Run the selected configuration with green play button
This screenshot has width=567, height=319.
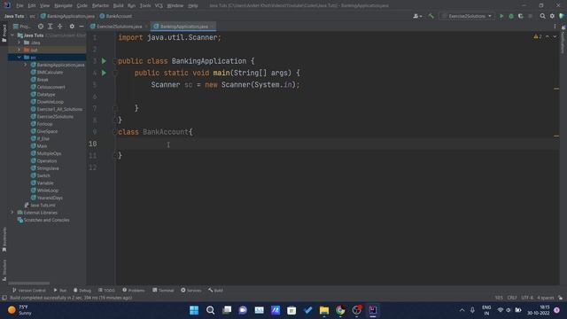[501, 16]
